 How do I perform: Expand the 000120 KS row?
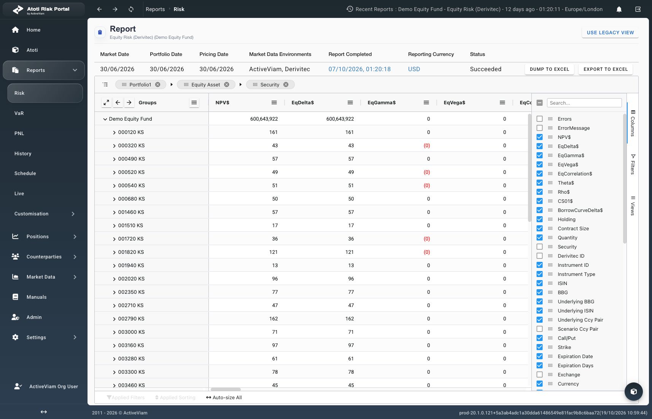[x=114, y=132]
